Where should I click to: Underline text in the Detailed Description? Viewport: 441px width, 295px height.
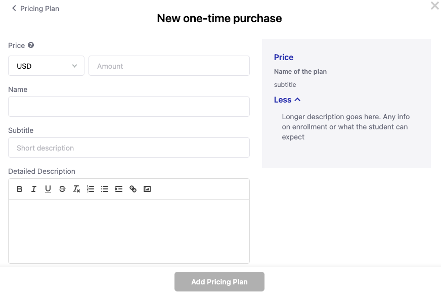pos(48,189)
